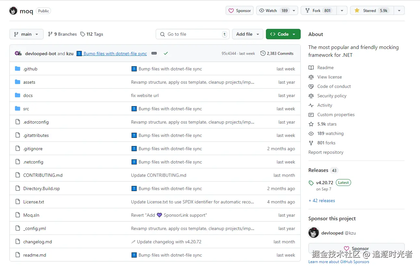Viewport: 420px width, 266px height.
Task: Open the .netconfig file
Action: click(33, 162)
